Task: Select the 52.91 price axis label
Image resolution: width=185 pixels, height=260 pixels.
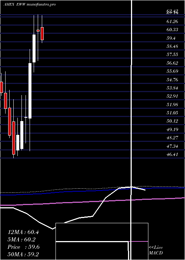Action: coord(172,96)
